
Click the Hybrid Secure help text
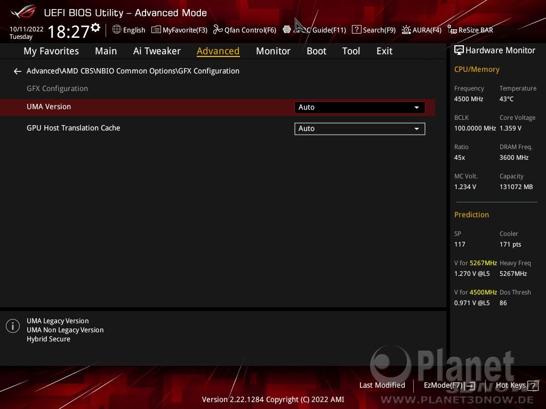pyautogui.click(x=49, y=339)
